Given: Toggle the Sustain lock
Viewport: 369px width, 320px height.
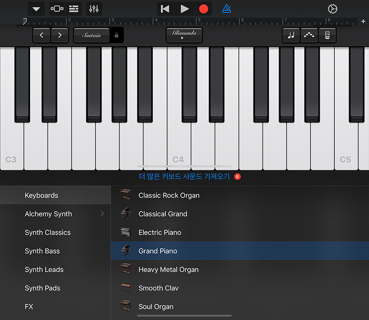Looking at the screenshot, I should 116,35.
